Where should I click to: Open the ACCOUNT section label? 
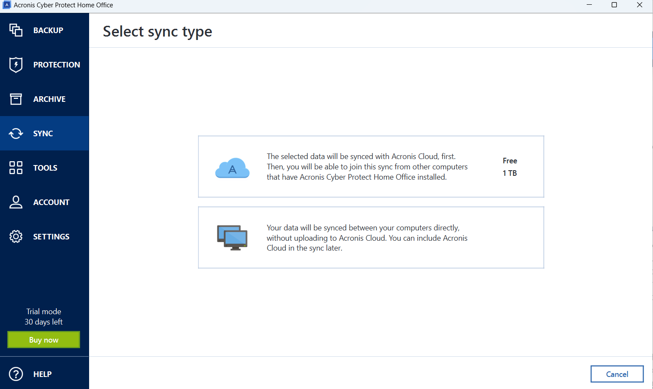pyautogui.click(x=51, y=202)
